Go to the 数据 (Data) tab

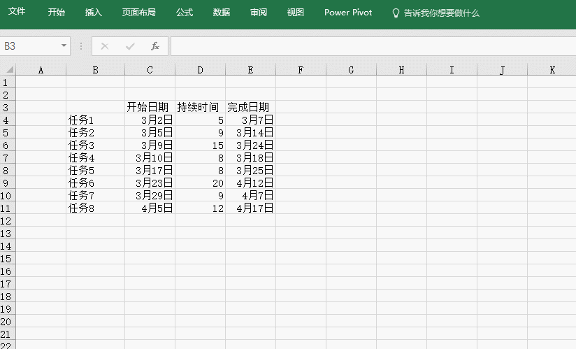[222, 13]
